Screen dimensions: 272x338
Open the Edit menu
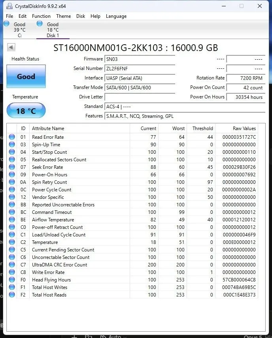tap(23, 16)
